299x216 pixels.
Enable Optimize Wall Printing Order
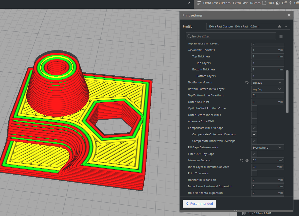(254, 108)
